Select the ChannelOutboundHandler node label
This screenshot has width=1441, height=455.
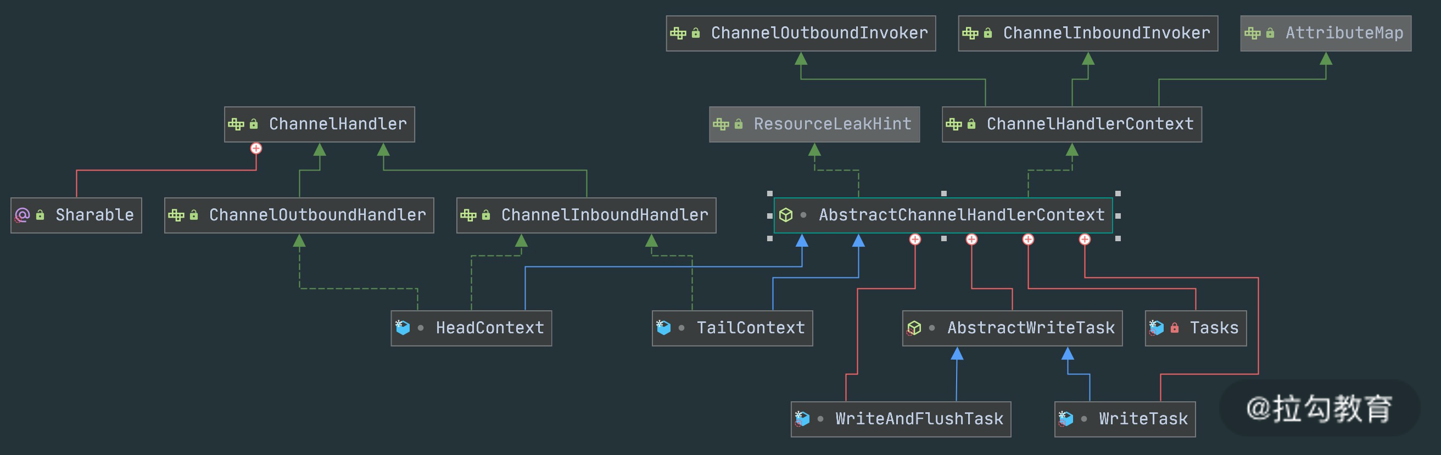coord(317,215)
